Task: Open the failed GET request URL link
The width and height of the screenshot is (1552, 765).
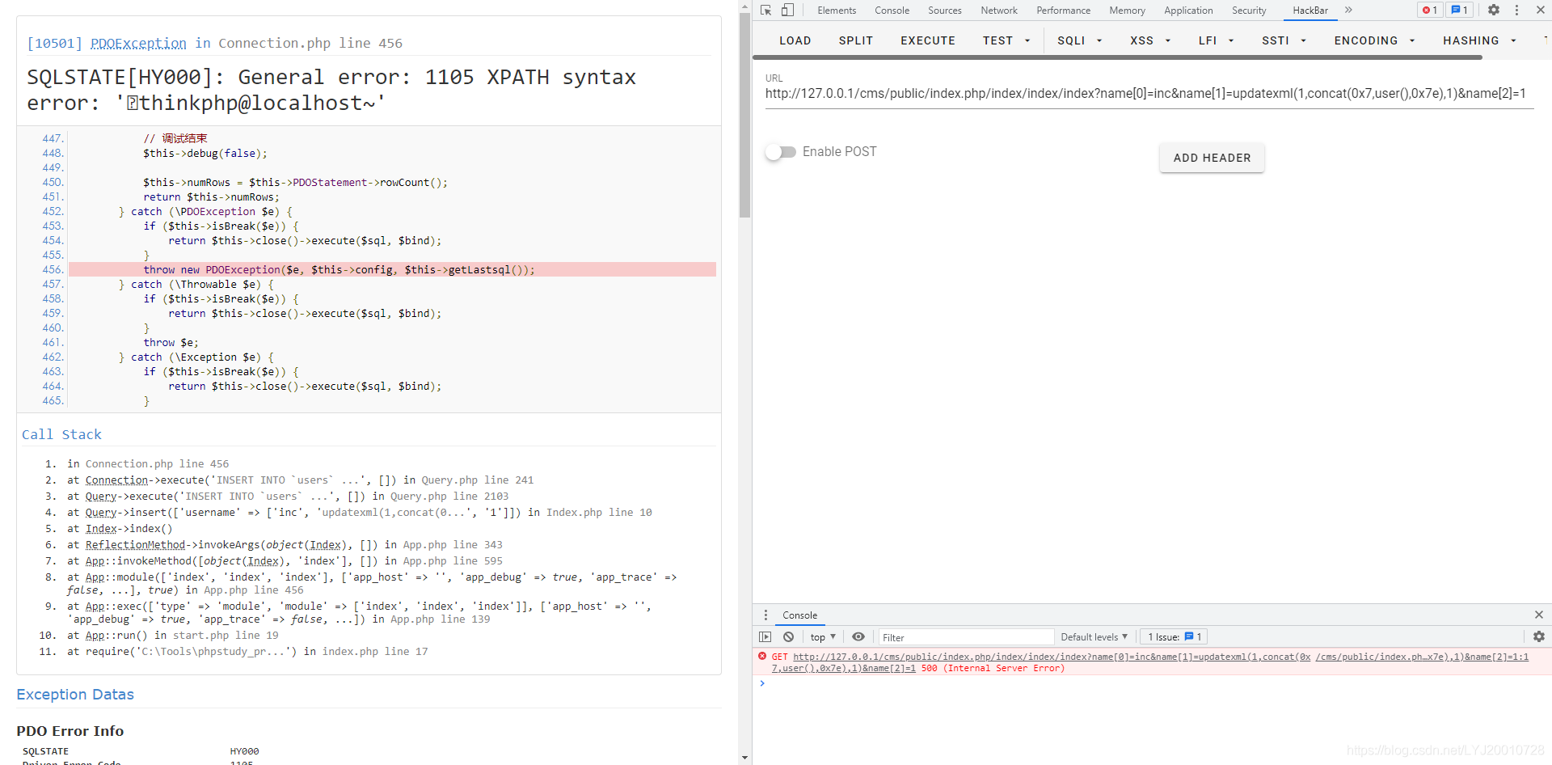Action: (x=1052, y=657)
